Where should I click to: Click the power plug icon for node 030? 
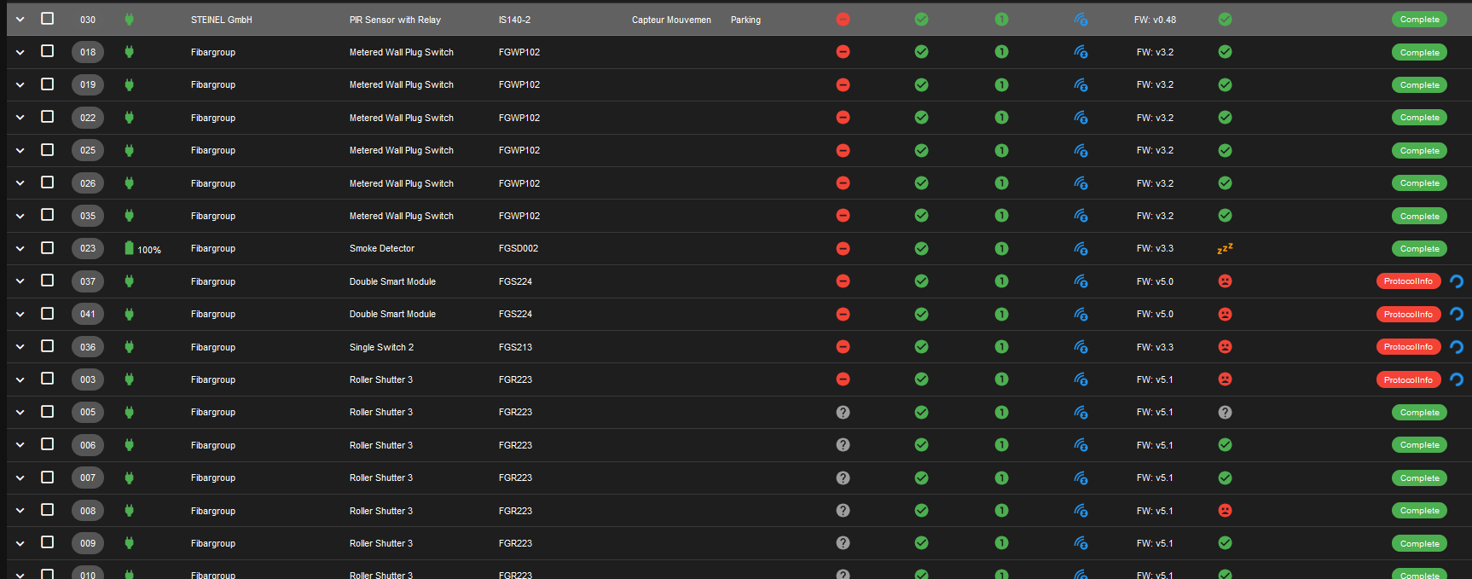(x=130, y=19)
